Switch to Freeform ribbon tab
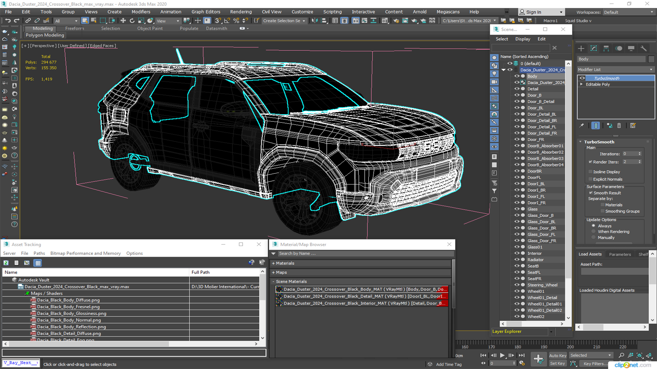The width and height of the screenshot is (657, 369). [75, 28]
